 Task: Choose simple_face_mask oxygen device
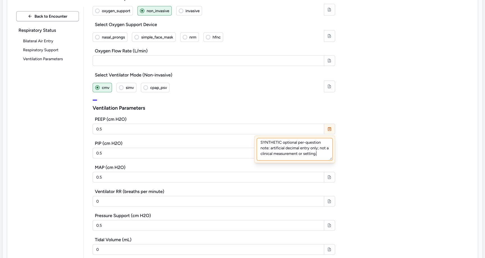[x=154, y=37]
